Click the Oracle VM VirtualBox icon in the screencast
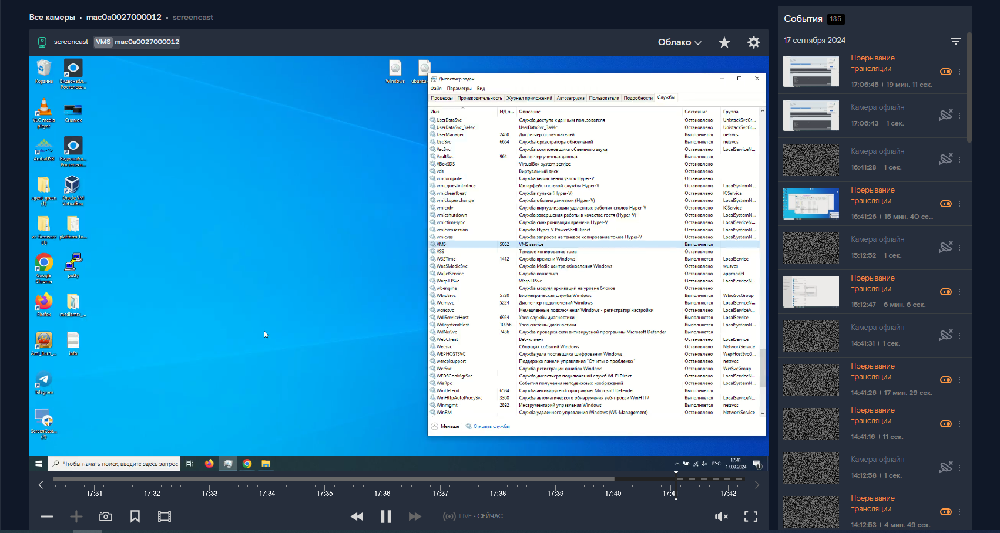Screen dimensions: 1000x533 [73, 190]
